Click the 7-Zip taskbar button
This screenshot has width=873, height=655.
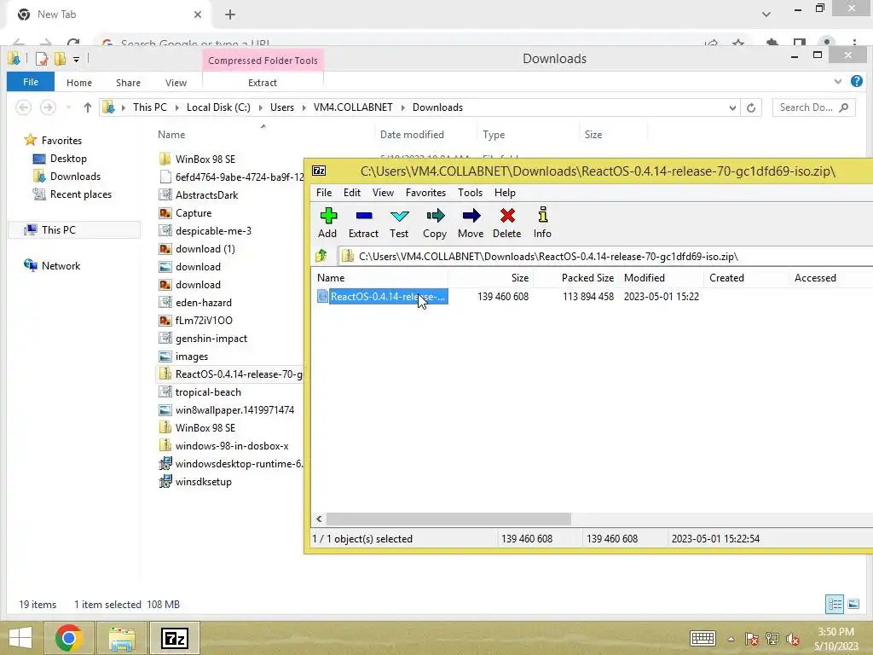(x=174, y=638)
